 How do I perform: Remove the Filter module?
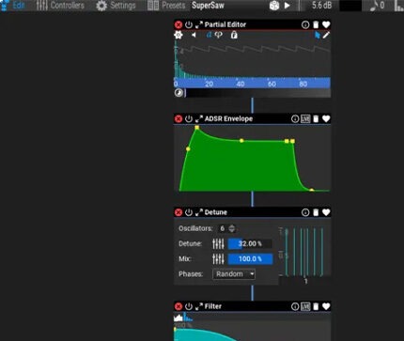179,306
